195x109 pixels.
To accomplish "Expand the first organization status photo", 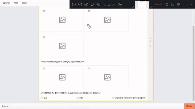I will pos(44,69).
